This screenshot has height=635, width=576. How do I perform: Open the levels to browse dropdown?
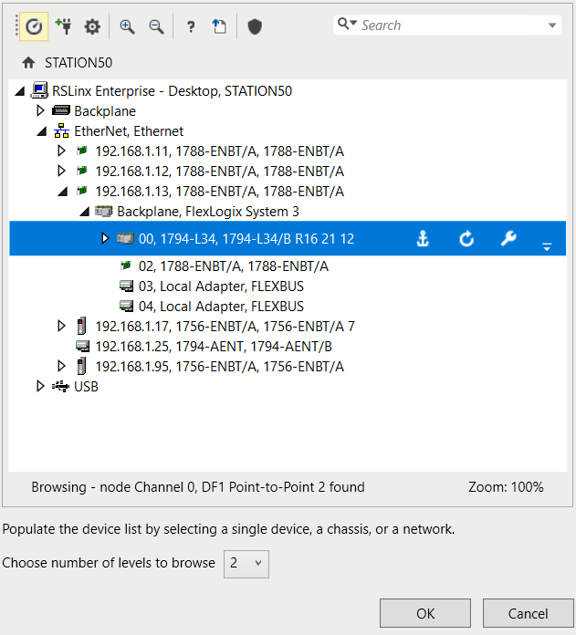[246, 564]
